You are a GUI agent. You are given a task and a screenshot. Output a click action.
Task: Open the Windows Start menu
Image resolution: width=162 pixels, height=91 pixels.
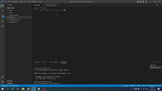[x=3, y=89]
